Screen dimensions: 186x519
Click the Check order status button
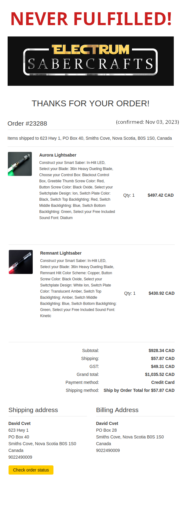coord(31,470)
